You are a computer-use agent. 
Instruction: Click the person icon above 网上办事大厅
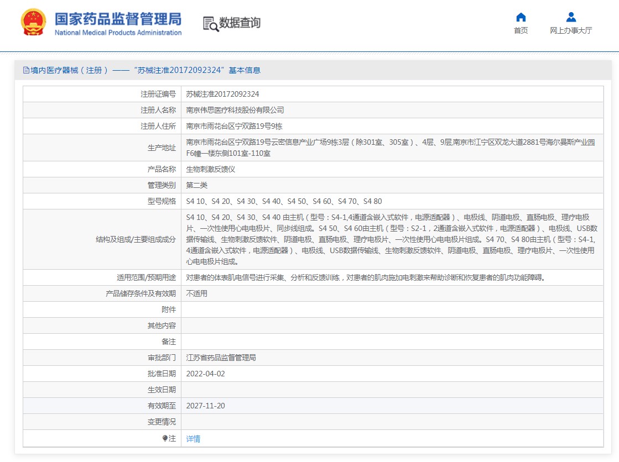coord(571,17)
